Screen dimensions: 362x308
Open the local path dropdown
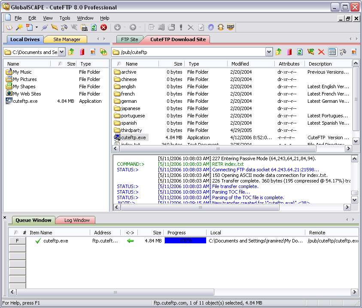click(x=61, y=52)
